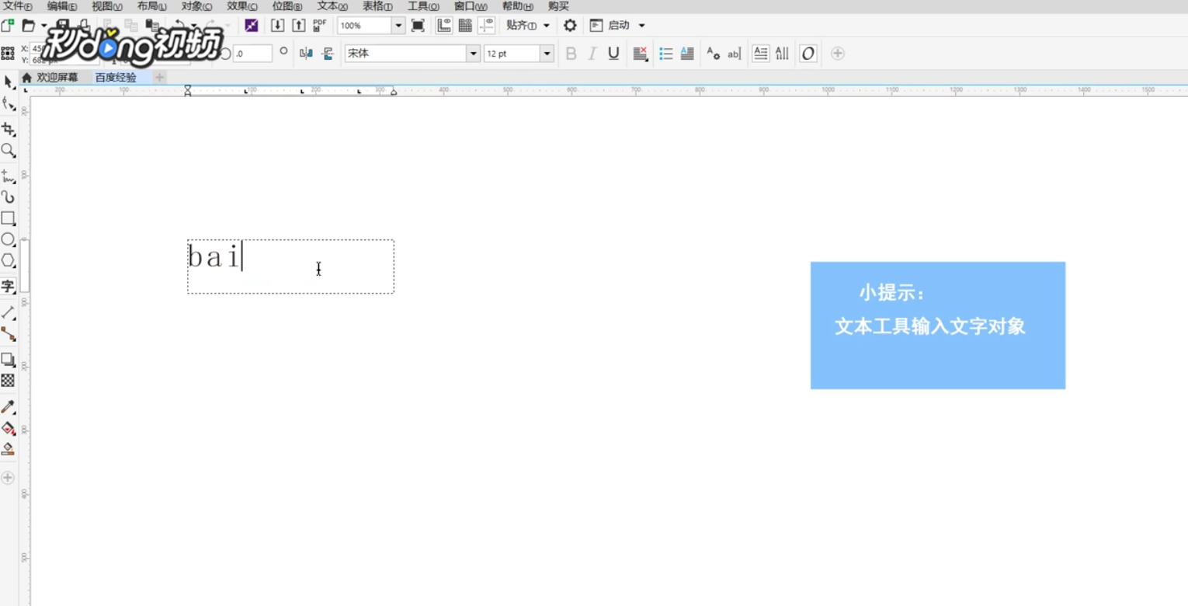Switch to the 百度经验 document tab
This screenshot has width=1188, height=606.
pyautogui.click(x=116, y=78)
